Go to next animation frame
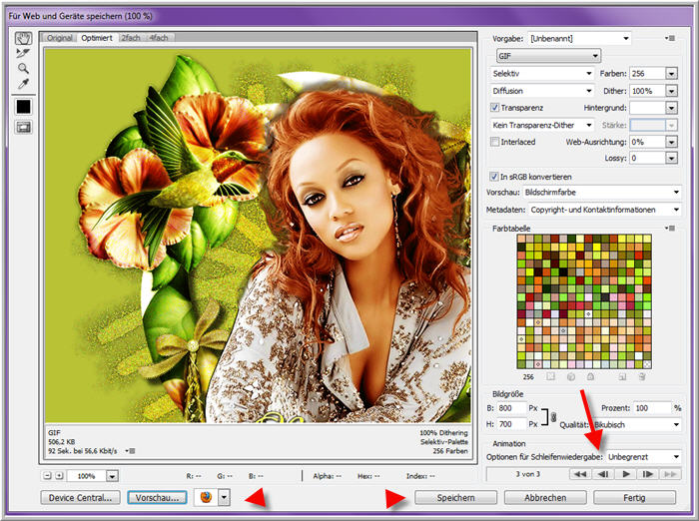699x521 pixels. [648, 474]
